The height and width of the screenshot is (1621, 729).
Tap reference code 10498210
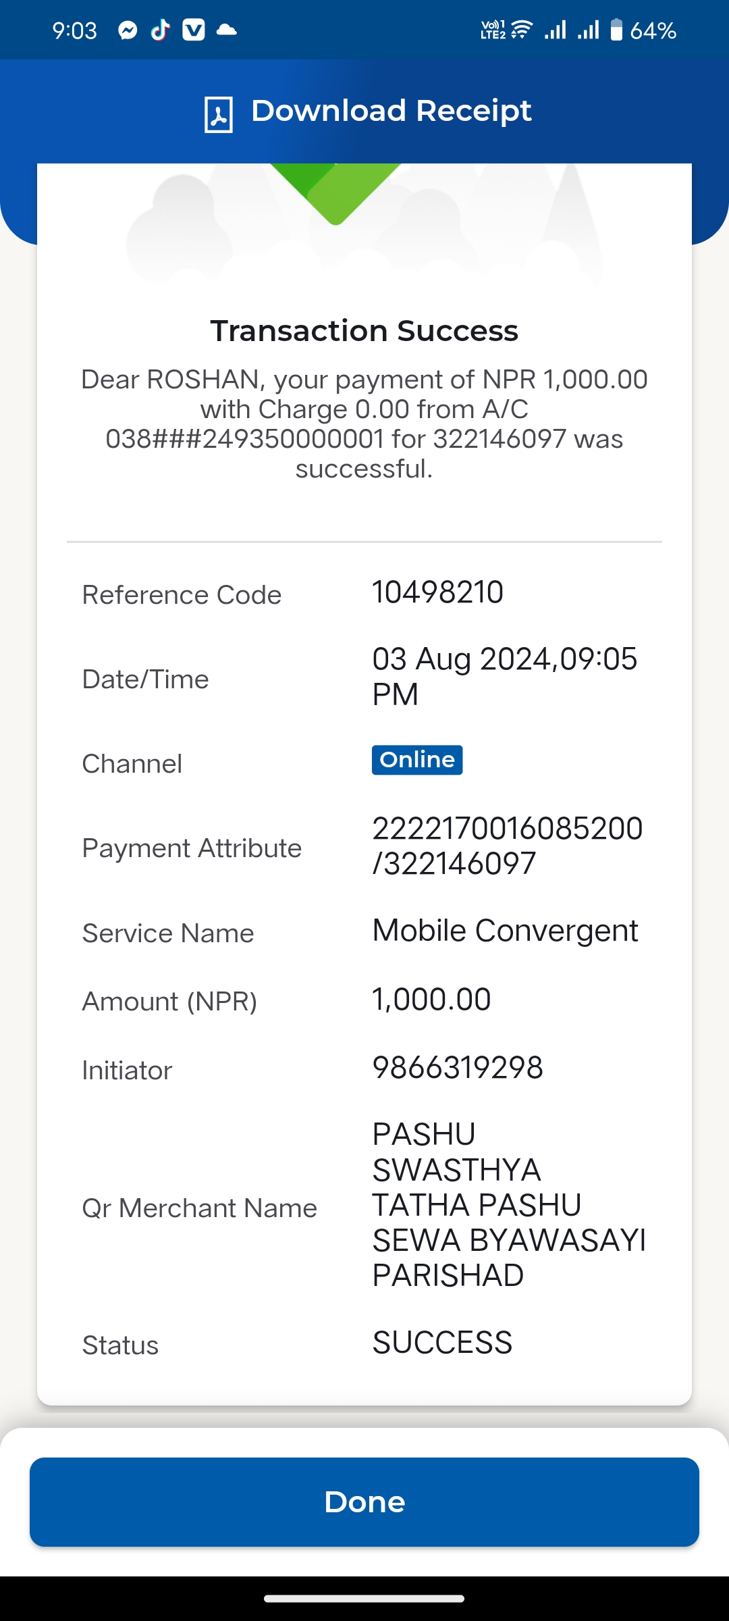(438, 592)
